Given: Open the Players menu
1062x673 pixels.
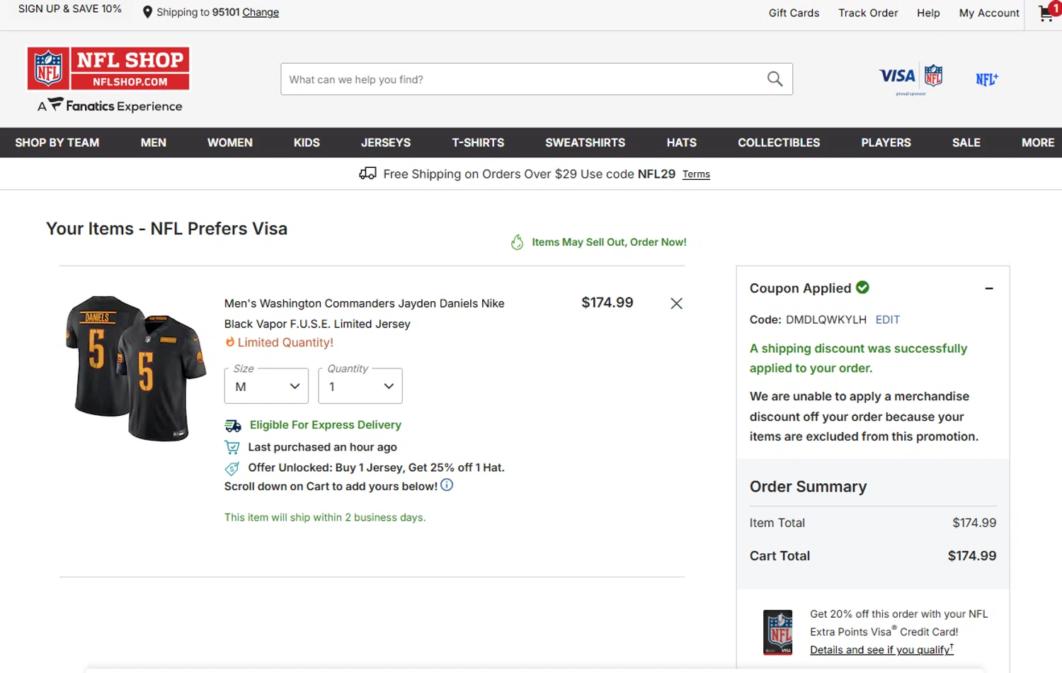Looking at the screenshot, I should pyautogui.click(x=886, y=142).
